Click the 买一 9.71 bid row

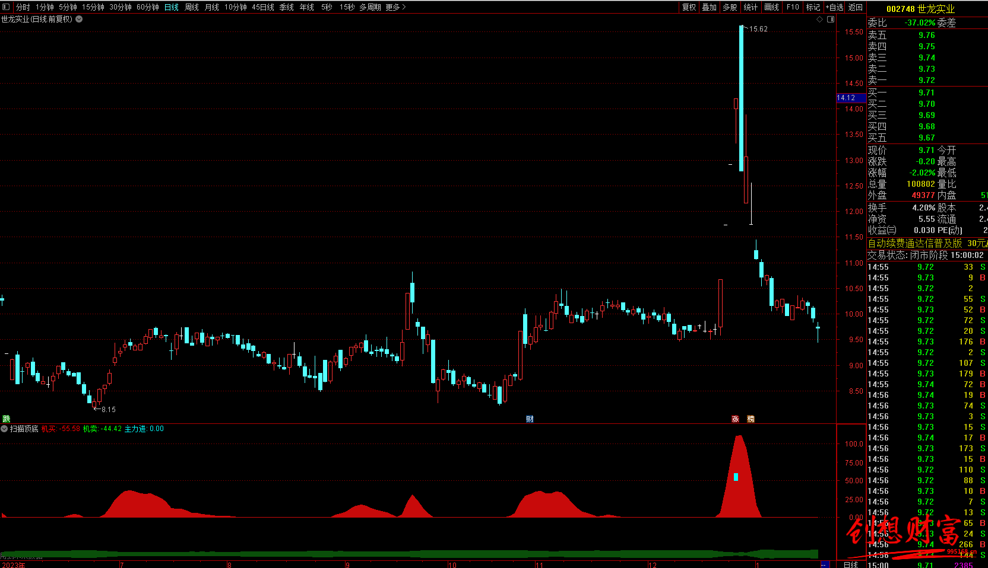pos(927,92)
